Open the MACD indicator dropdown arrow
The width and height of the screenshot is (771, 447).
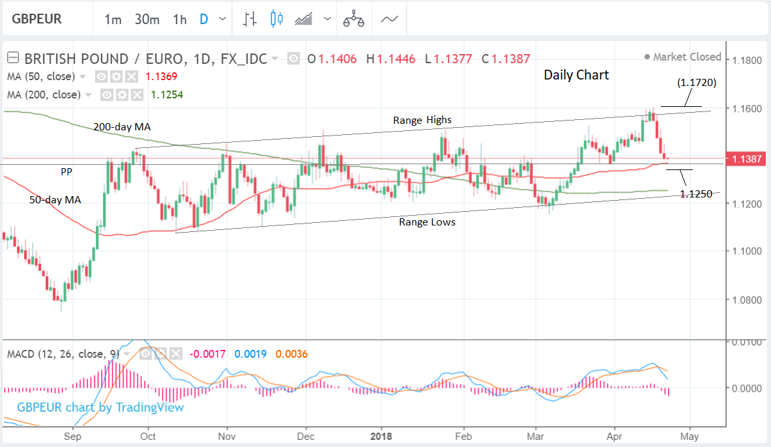click(x=127, y=354)
